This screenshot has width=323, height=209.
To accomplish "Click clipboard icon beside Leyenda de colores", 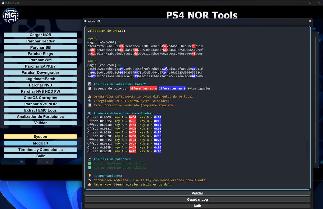I will (x=90, y=88).
